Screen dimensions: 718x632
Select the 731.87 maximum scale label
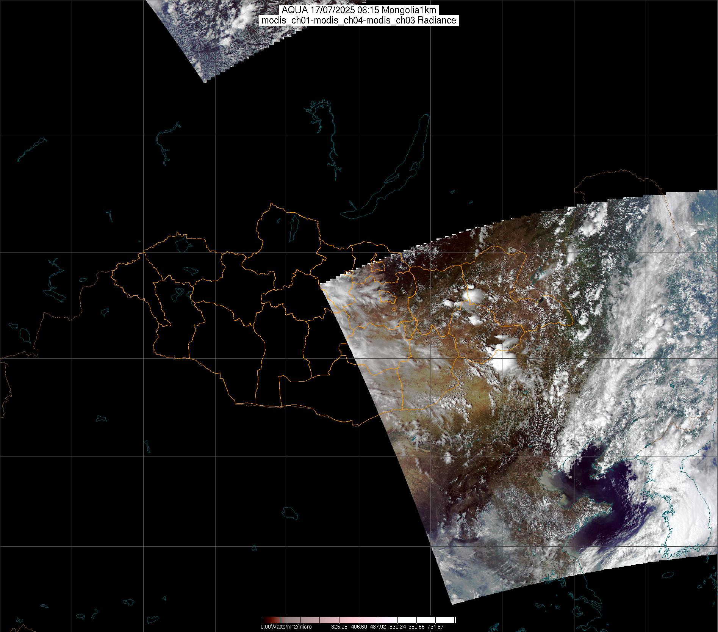point(435,627)
